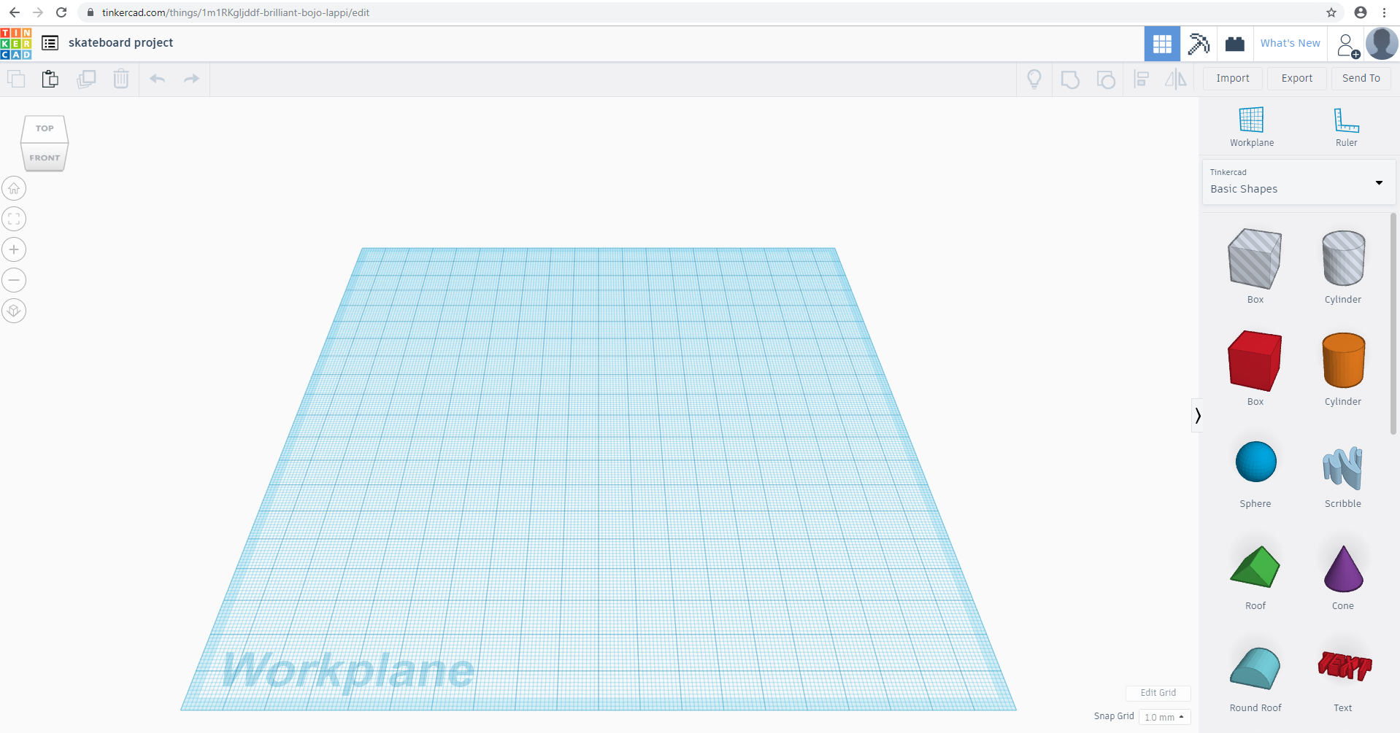Open the Snap Grid value dropdown

coord(1164,717)
